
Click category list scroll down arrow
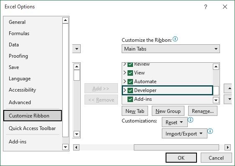point(65,147)
